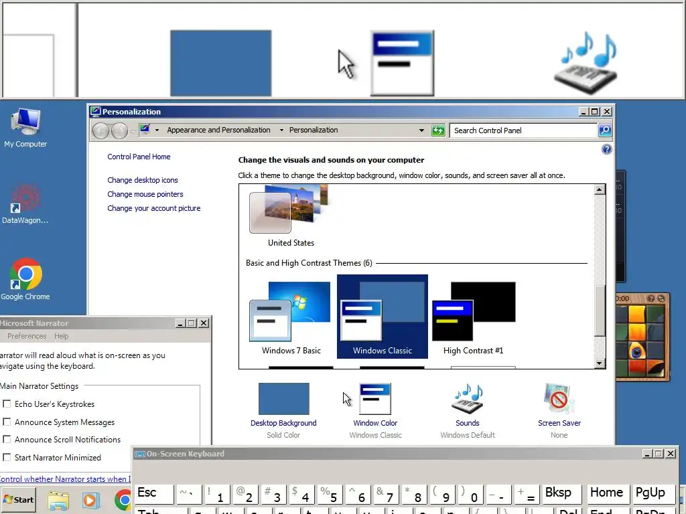Click the theme list scroll up arrow
686x514 pixels.
point(600,189)
